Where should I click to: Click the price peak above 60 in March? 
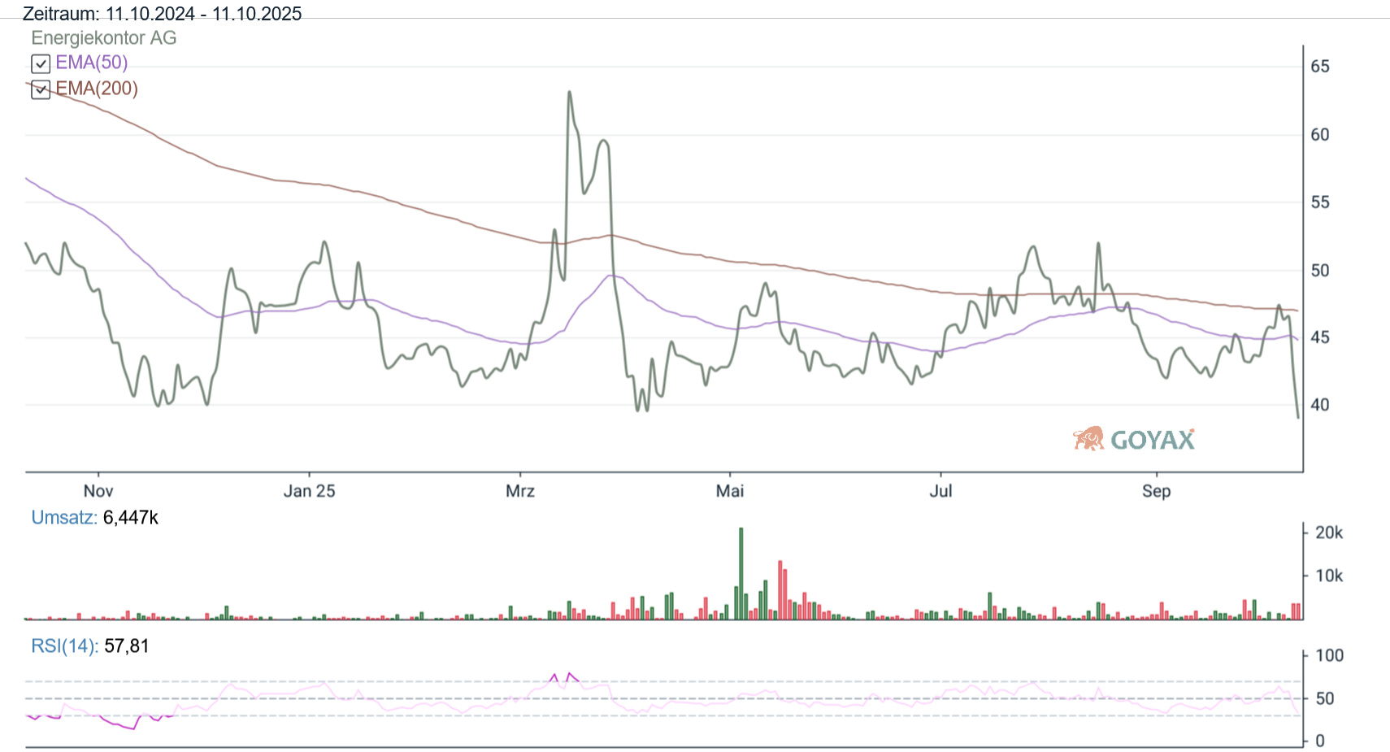(569, 93)
